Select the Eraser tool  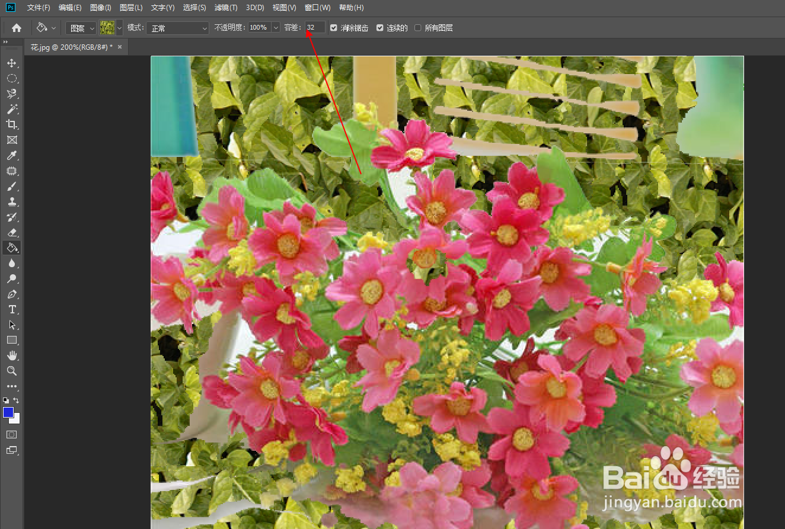pyautogui.click(x=12, y=232)
